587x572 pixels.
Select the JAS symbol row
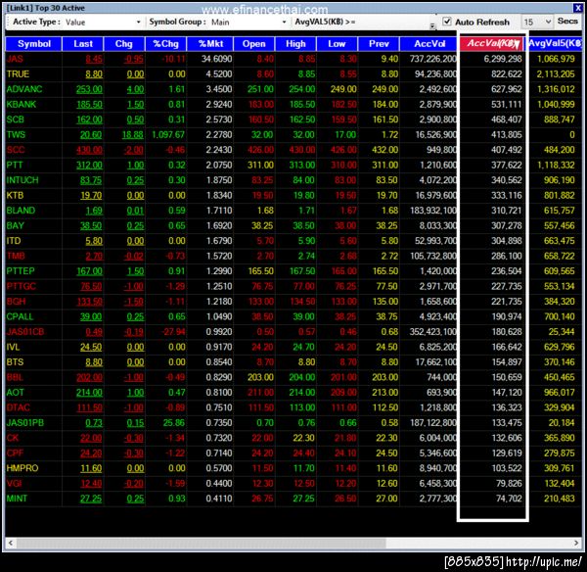[293, 59]
